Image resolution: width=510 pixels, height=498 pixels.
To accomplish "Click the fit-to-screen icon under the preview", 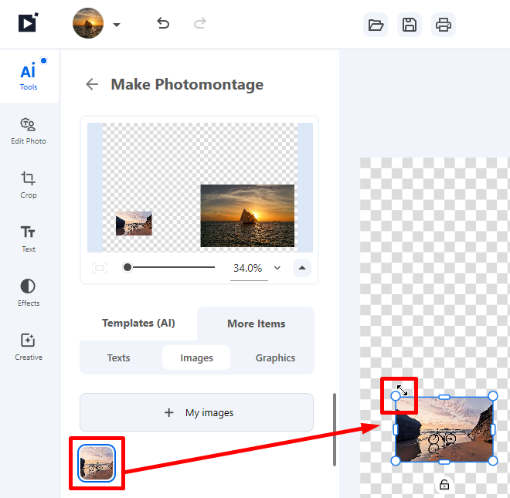I will click(100, 268).
